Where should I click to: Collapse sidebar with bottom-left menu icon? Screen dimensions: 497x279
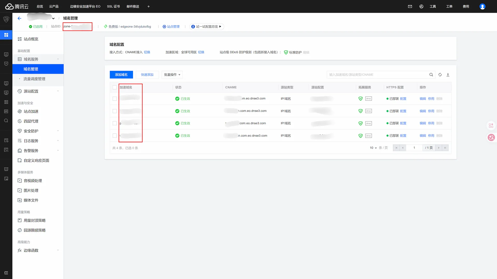pos(6,273)
